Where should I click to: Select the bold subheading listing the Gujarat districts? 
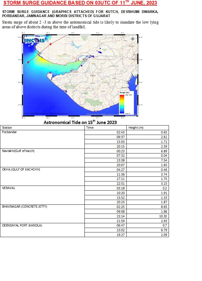[80, 14]
